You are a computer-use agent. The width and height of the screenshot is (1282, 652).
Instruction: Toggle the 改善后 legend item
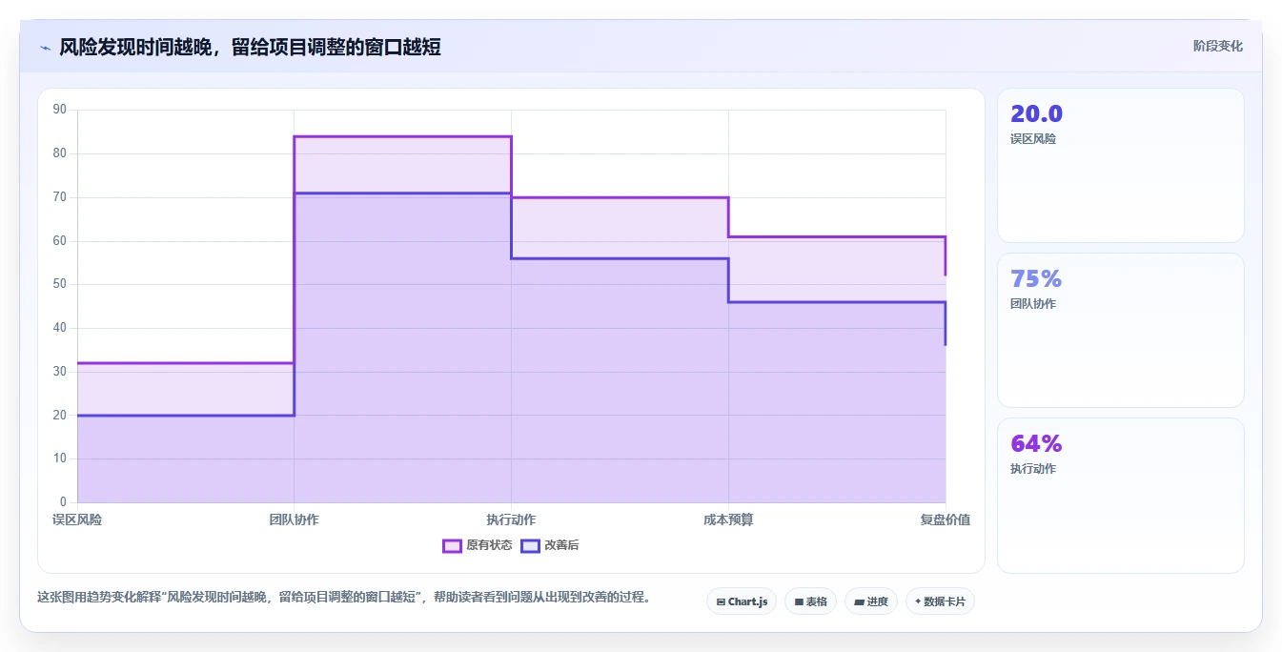[550, 545]
